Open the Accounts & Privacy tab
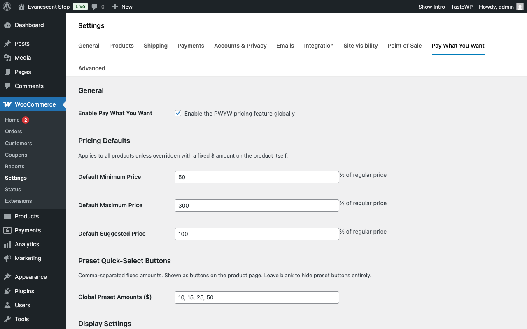 point(240,46)
